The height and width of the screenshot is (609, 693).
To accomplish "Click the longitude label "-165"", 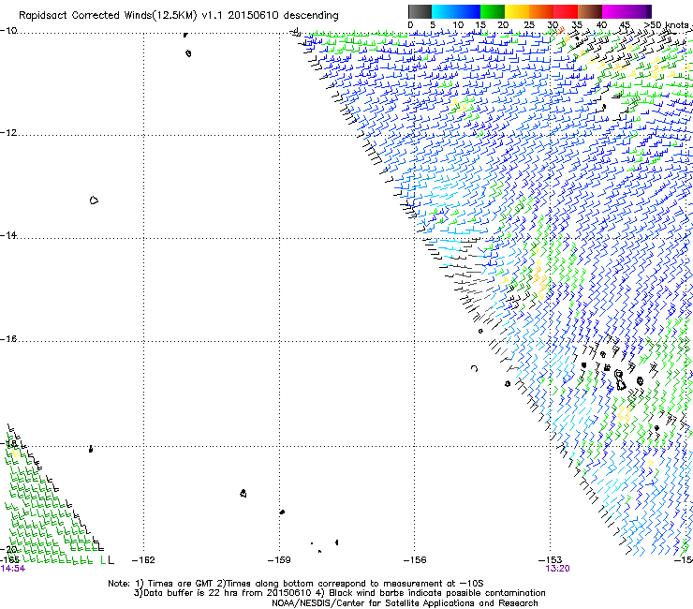I will click(x=9, y=560).
